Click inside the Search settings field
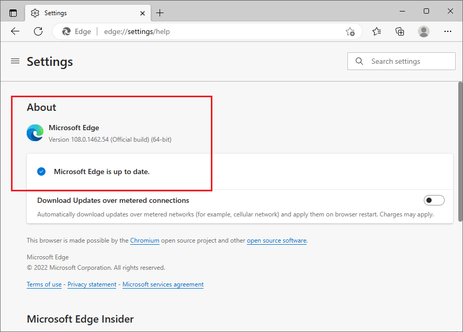Screen dimensions: 463x332 coord(403,61)
